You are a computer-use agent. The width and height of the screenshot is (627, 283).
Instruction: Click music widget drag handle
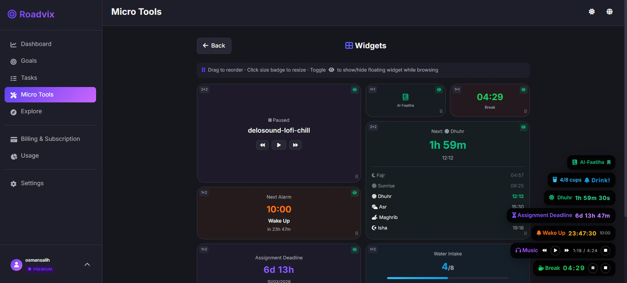(356, 177)
